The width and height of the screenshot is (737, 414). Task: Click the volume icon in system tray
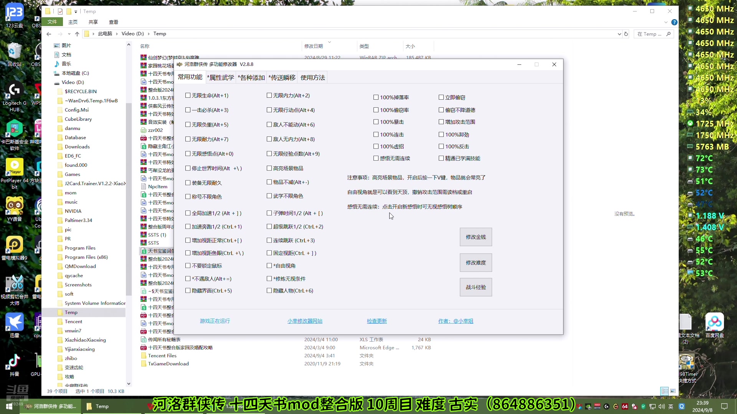[x=661, y=406]
